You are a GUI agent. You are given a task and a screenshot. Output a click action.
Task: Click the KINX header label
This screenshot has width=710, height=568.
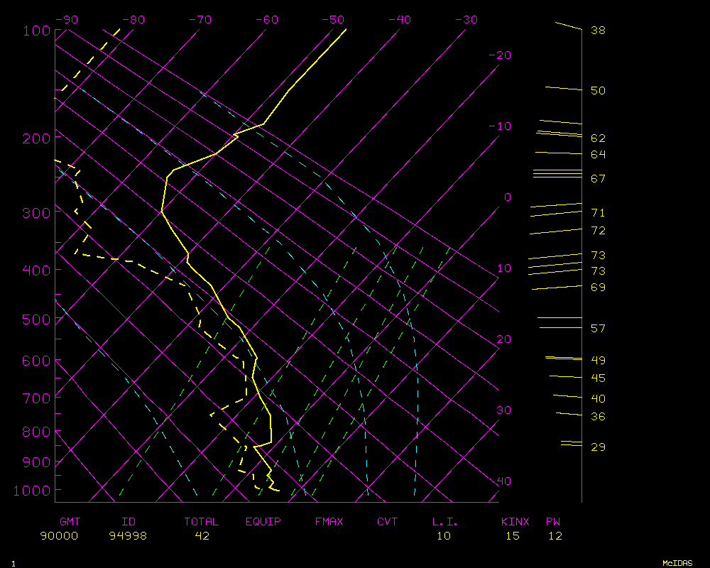[x=515, y=522]
